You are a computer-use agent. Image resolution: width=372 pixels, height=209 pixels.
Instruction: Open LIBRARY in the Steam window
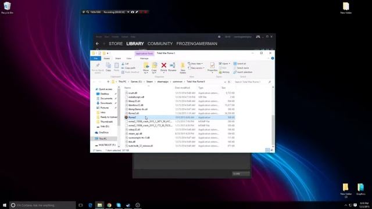135,44
